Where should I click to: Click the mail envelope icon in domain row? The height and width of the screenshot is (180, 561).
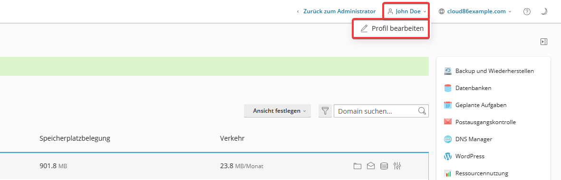371,166
